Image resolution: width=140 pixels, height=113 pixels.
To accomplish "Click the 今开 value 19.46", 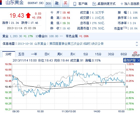I will 66,13.
